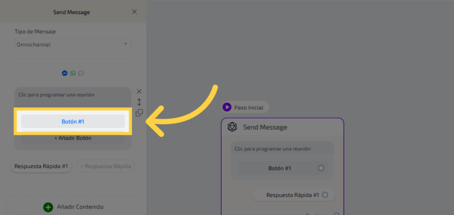This screenshot has width=454, height=215.
Task: Select the gray chat bubble channel icon
Action: 81,73
